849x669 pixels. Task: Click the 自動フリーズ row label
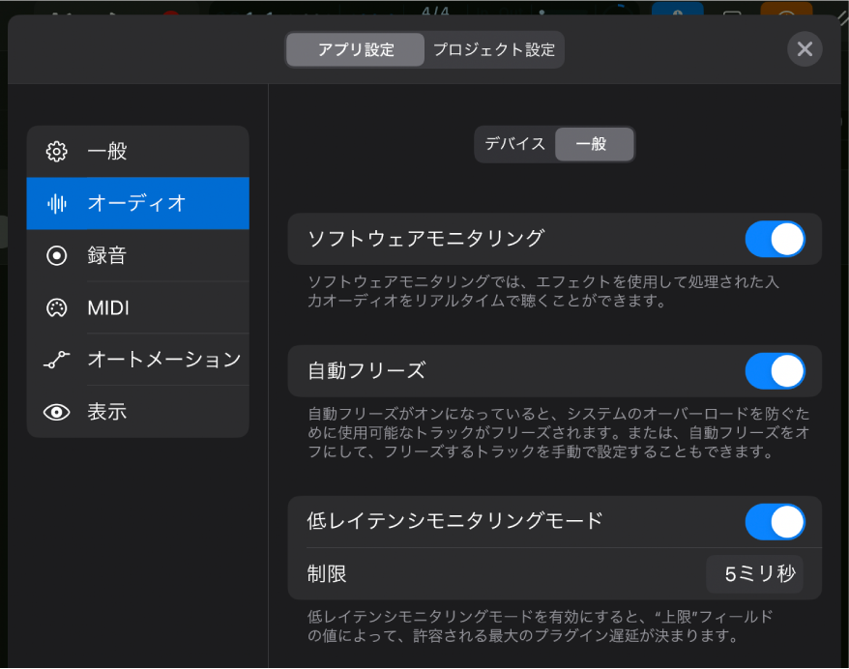(x=366, y=371)
